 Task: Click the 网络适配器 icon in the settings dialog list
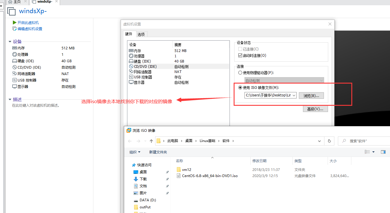(x=131, y=72)
